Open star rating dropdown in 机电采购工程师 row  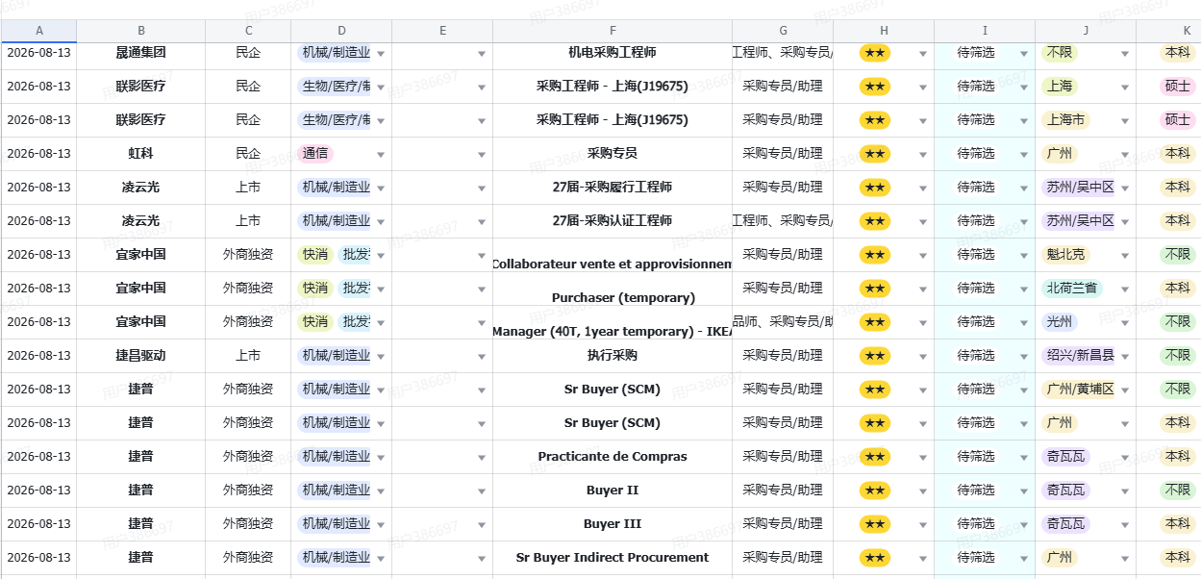(923, 54)
